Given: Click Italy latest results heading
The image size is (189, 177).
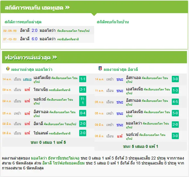Looking at the screenshot, I should 121,69.
